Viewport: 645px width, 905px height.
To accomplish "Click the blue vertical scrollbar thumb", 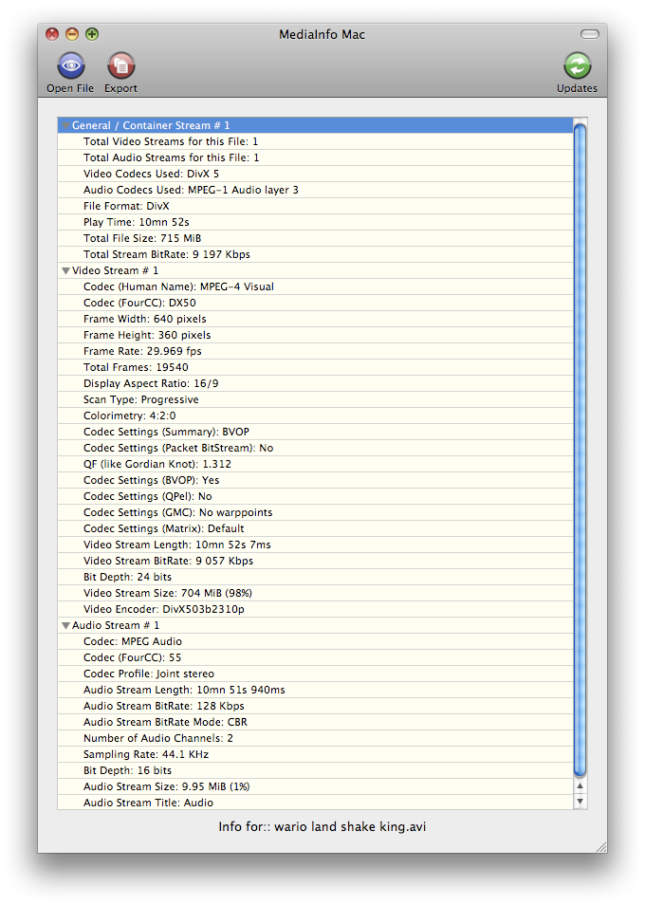I will (580, 451).
